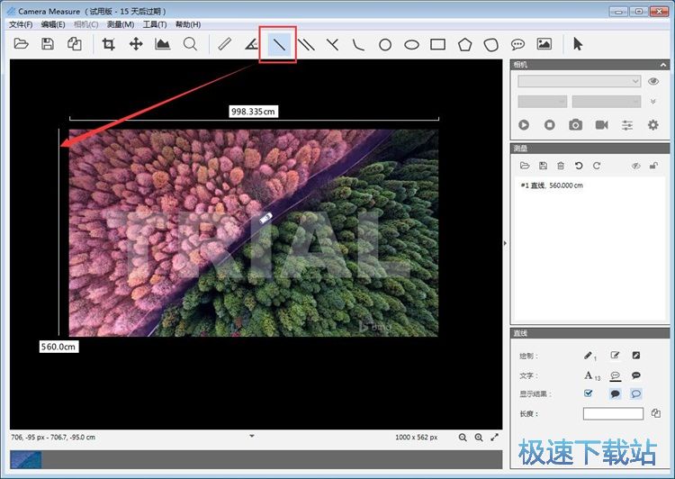Screen dimensions: 675x479
Task: Select the rectangle measurement tool
Action: tap(438, 44)
